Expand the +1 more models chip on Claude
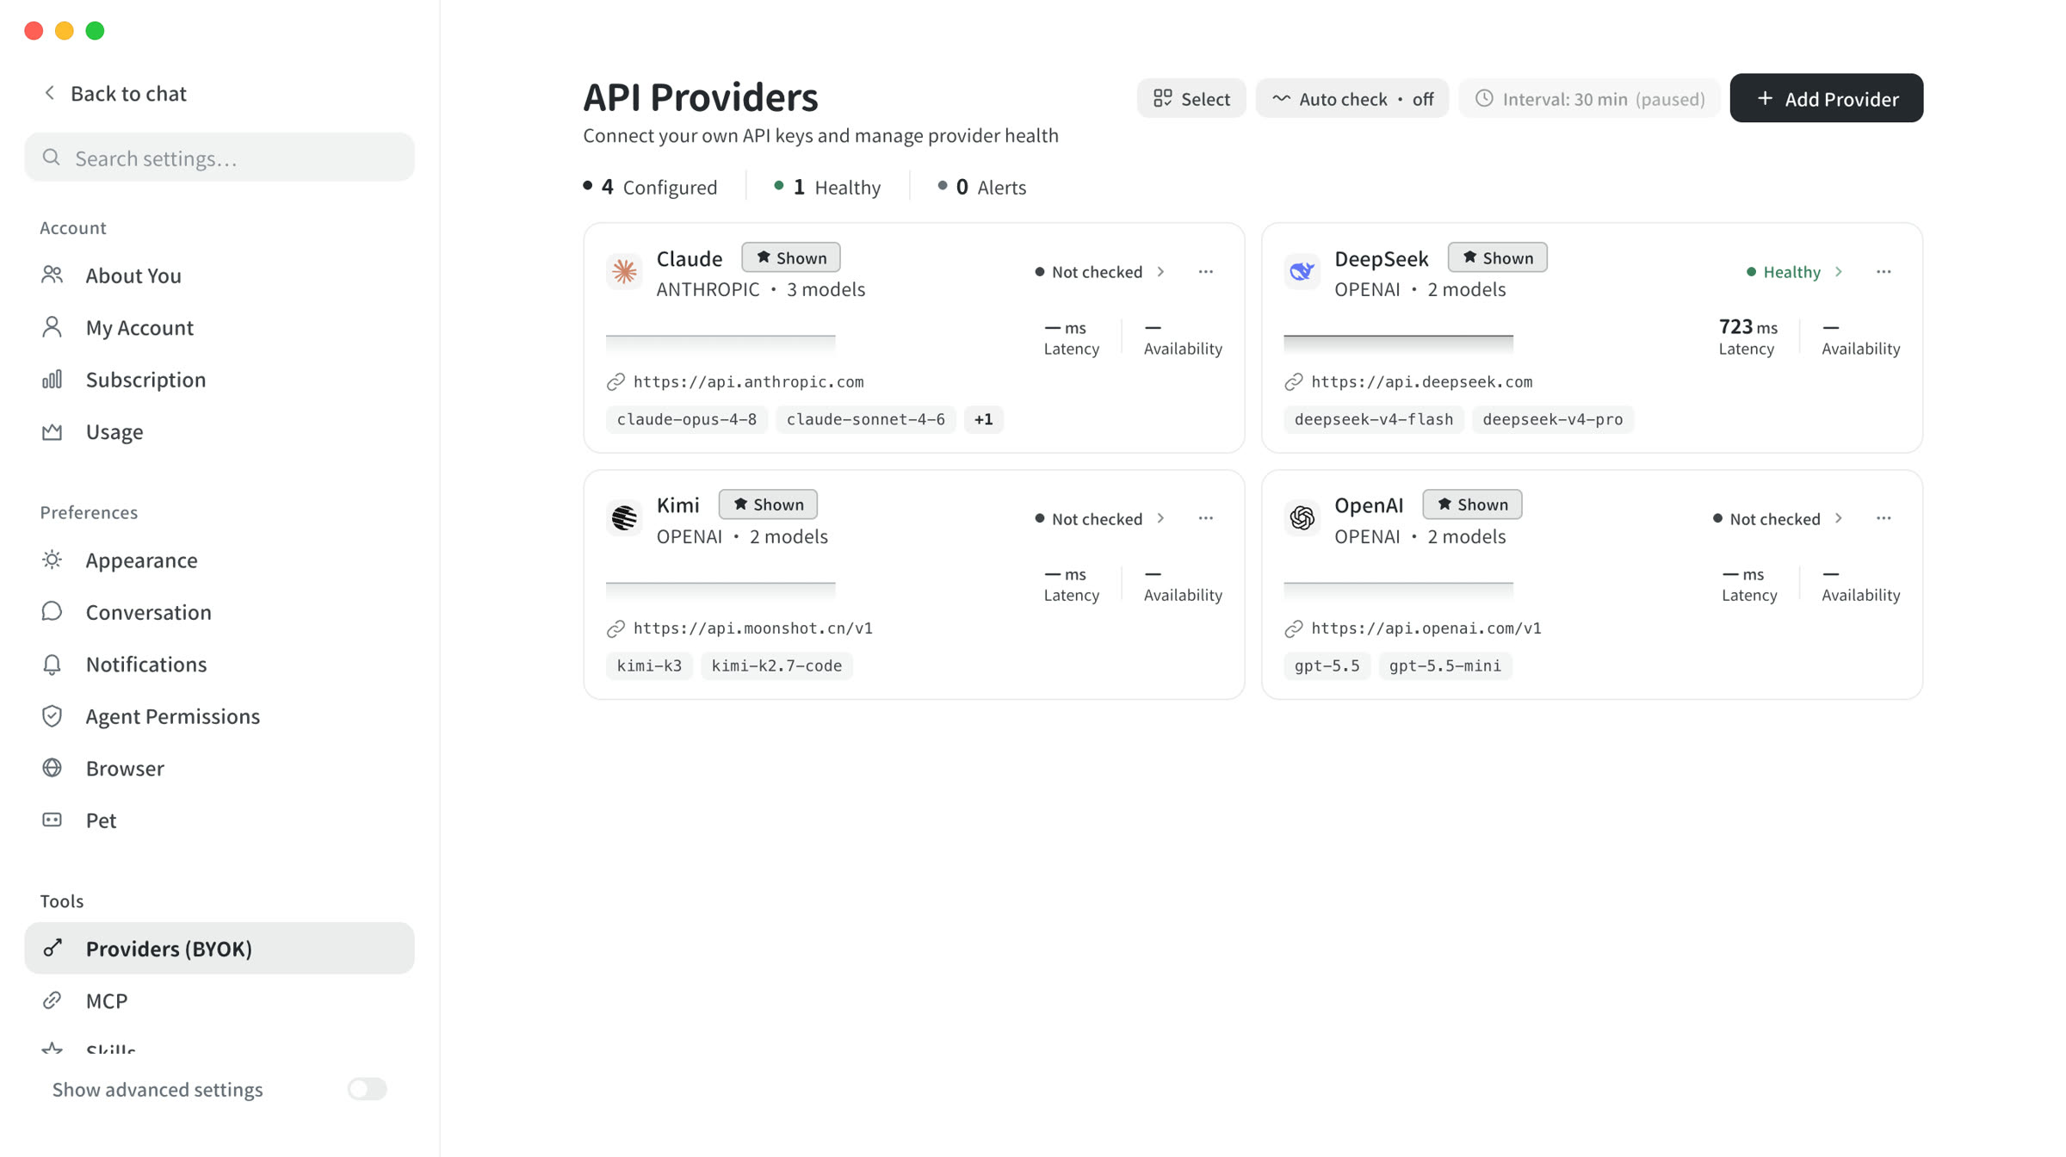This screenshot has width=2066, height=1157. 983,419
